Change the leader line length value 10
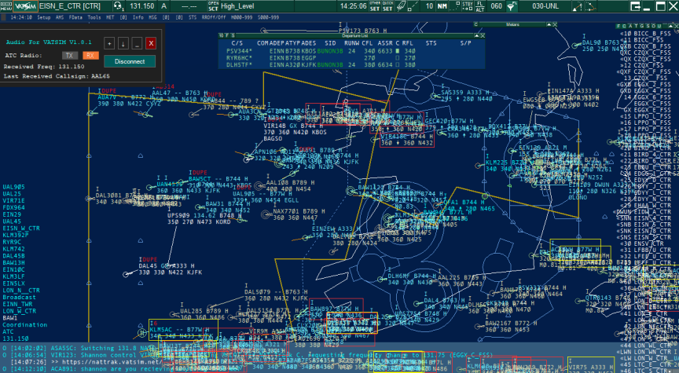 [x=429, y=6]
